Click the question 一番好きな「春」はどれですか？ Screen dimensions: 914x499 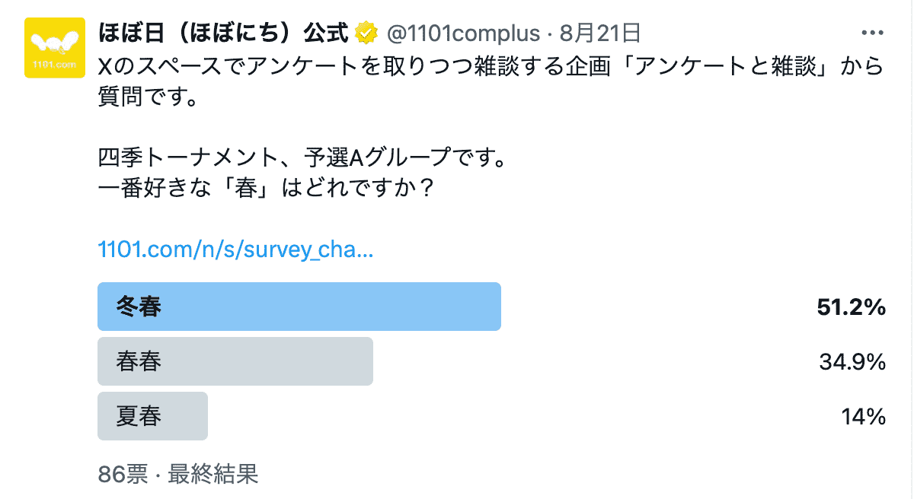267,187
